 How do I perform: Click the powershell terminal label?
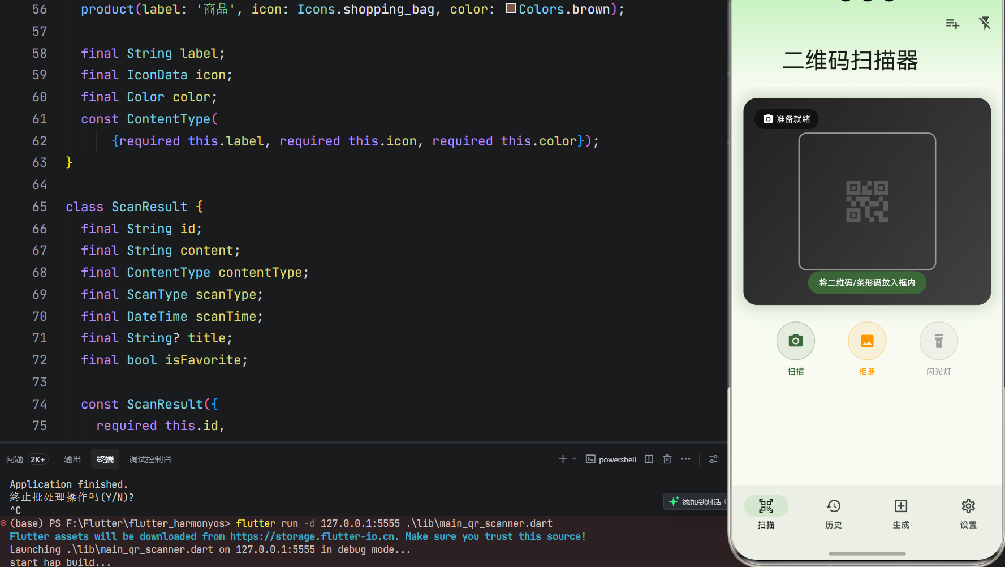pos(617,459)
